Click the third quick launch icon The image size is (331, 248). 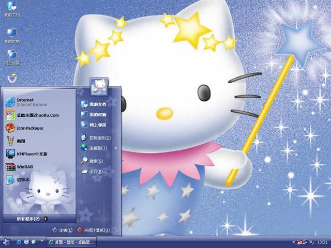tap(34, 242)
